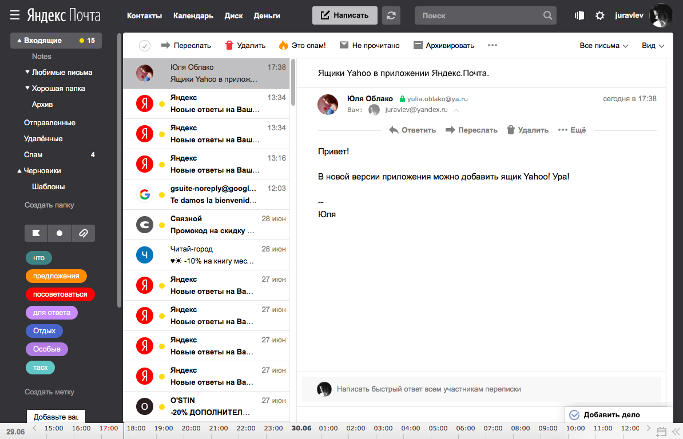Click the refresh mail icon
This screenshot has height=439, width=683.
click(x=391, y=15)
